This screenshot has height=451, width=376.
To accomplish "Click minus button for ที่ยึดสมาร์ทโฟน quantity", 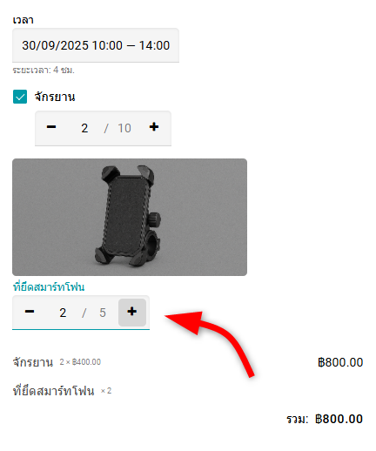I will click(30, 312).
